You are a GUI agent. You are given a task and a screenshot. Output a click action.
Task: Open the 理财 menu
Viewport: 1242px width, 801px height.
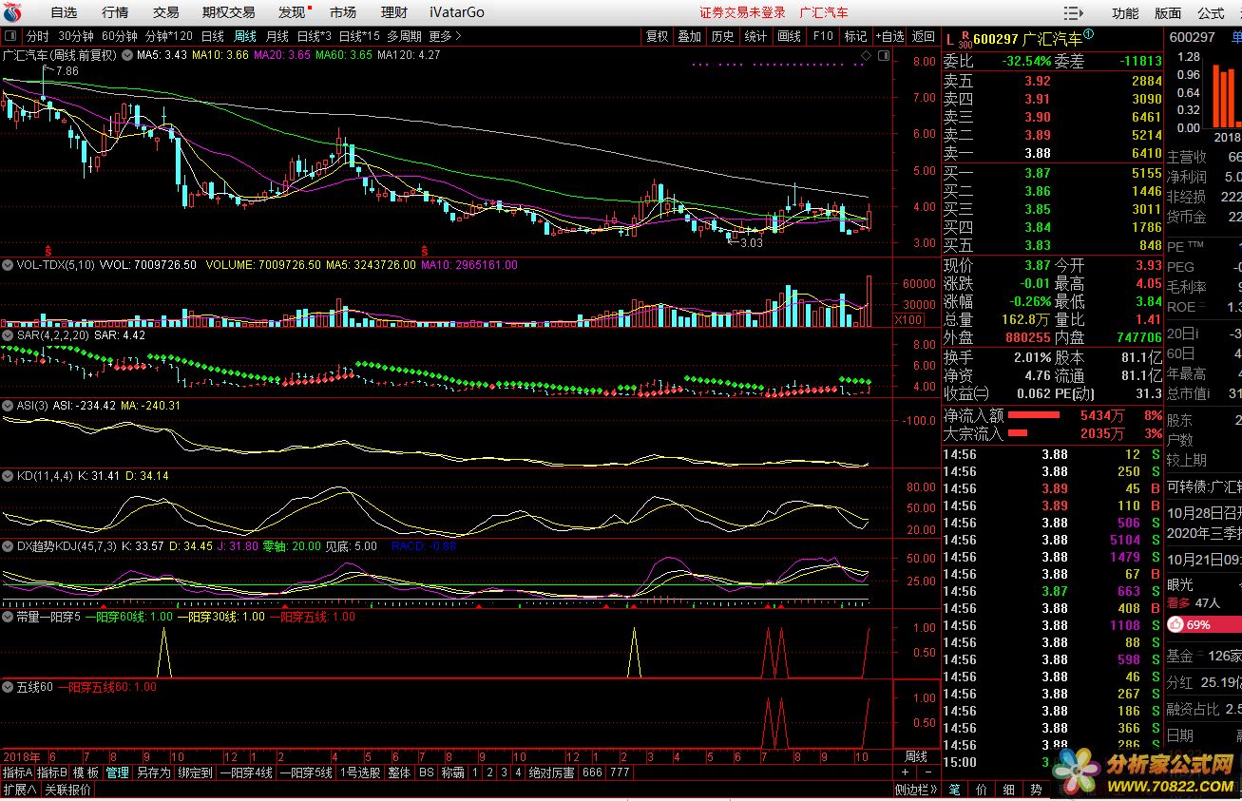(394, 12)
